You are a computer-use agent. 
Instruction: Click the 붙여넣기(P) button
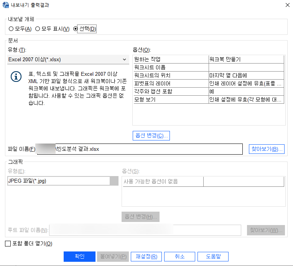point(113,256)
